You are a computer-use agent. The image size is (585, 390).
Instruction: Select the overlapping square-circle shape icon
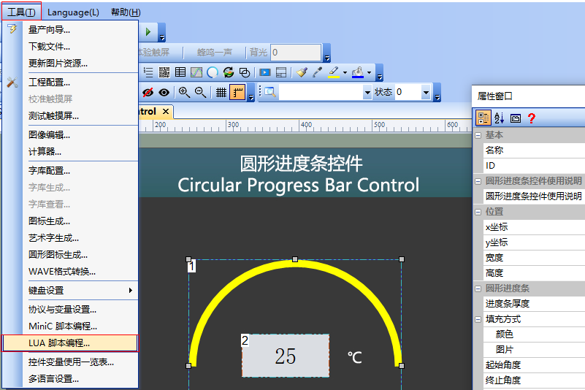[245, 72]
